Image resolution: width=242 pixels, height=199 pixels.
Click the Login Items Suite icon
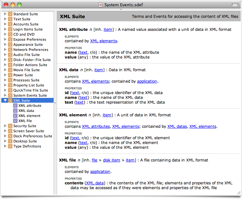tap(10, 29)
